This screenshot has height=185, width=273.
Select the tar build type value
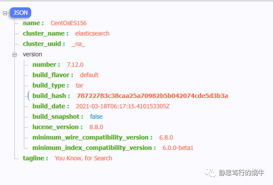click(79, 85)
